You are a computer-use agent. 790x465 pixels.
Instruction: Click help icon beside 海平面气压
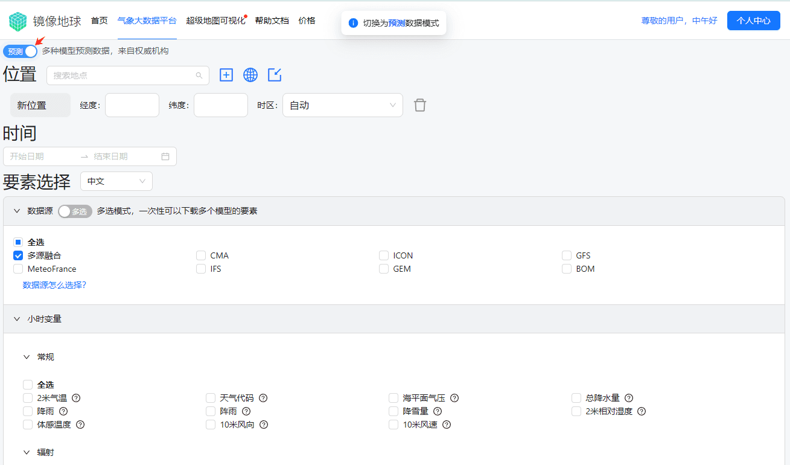pyautogui.click(x=454, y=398)
